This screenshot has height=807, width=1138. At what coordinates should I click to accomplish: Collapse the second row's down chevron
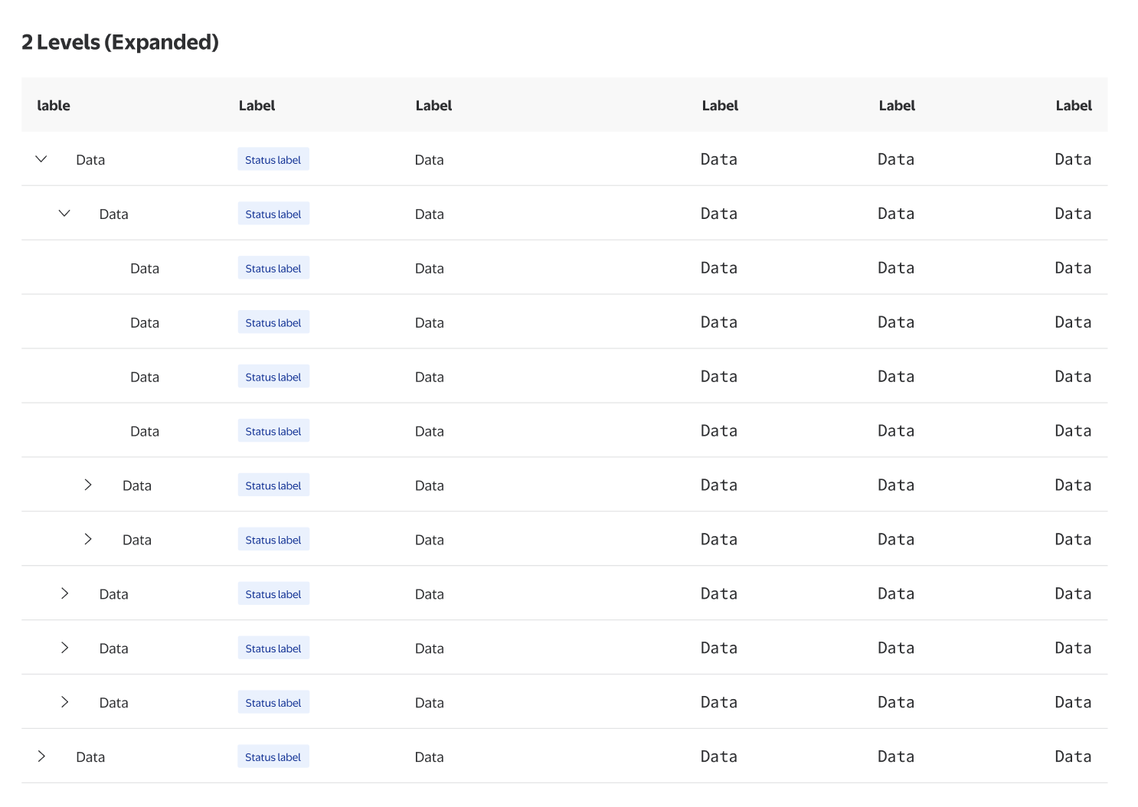click(64, 214)
